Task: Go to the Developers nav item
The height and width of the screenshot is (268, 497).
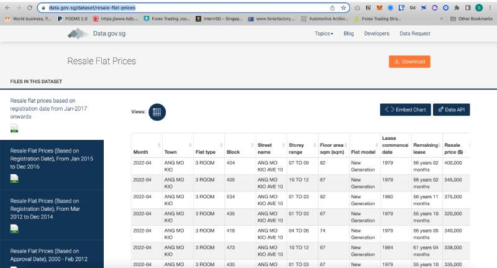Action: point(376,34)
